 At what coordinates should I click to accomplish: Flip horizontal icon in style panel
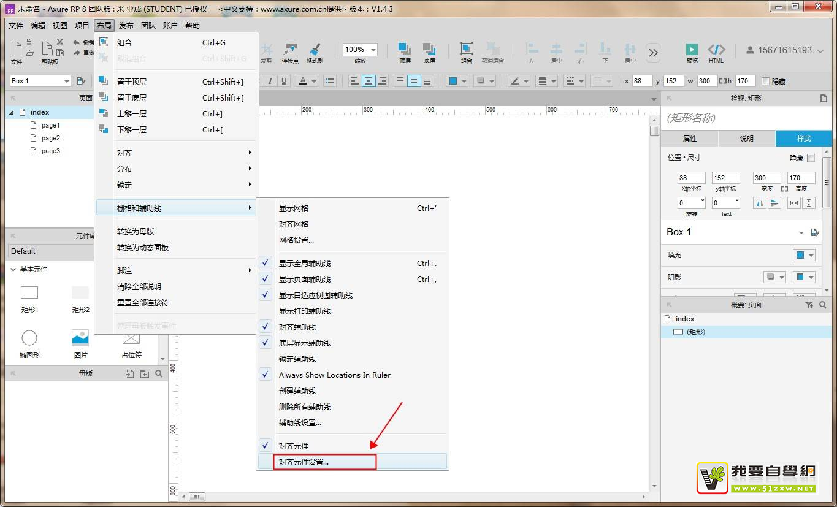[x=760, y=203]
